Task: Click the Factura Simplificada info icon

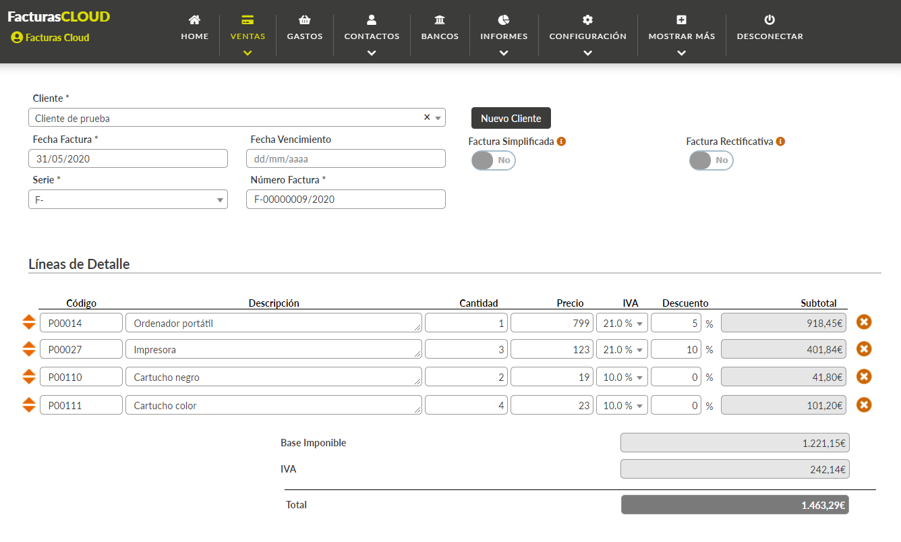Action: pos(561,142)
